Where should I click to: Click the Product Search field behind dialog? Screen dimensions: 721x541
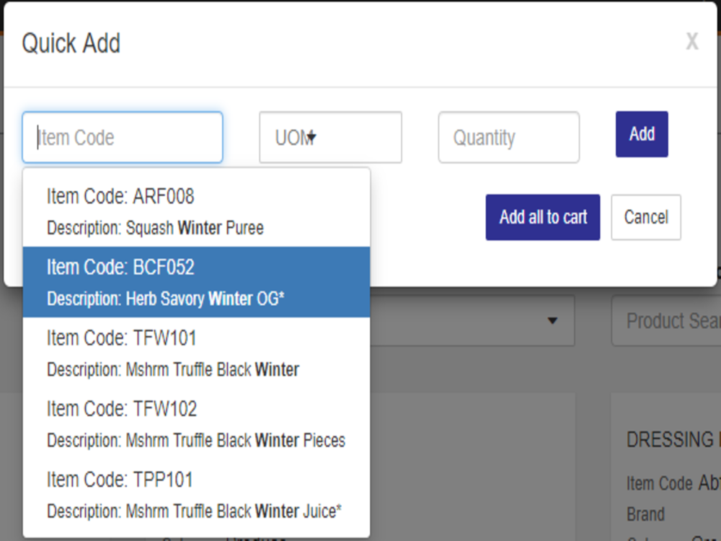[x=666, y=321]
